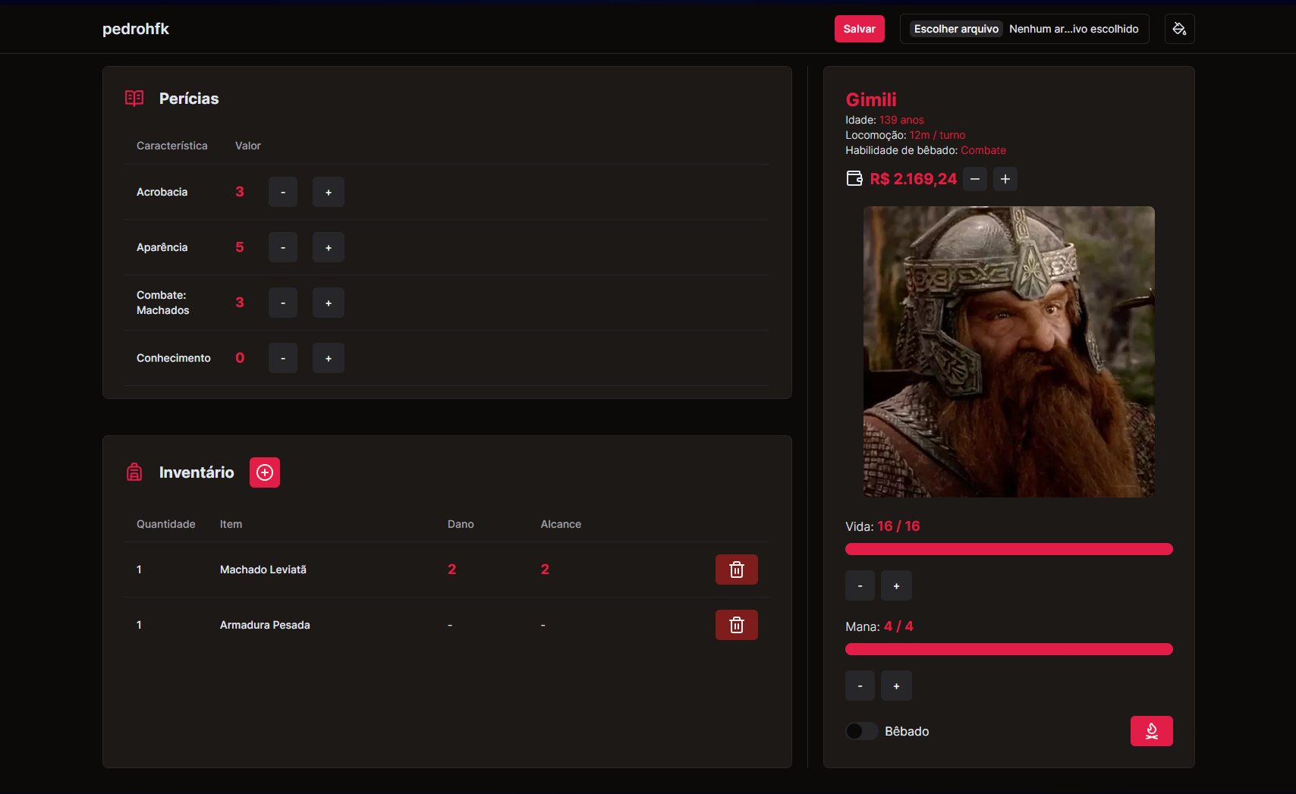Click the Gimili character portrait

1009,352
